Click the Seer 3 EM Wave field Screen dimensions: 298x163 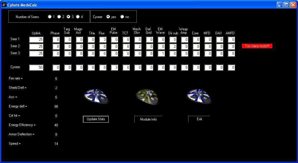(161, 54)
